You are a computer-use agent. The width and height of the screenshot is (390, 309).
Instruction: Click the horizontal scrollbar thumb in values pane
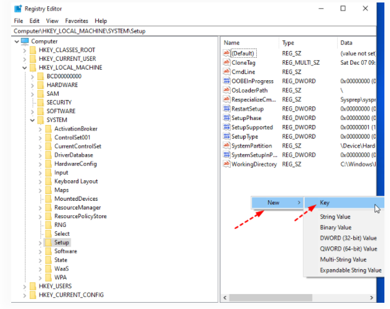pos(271,298)
